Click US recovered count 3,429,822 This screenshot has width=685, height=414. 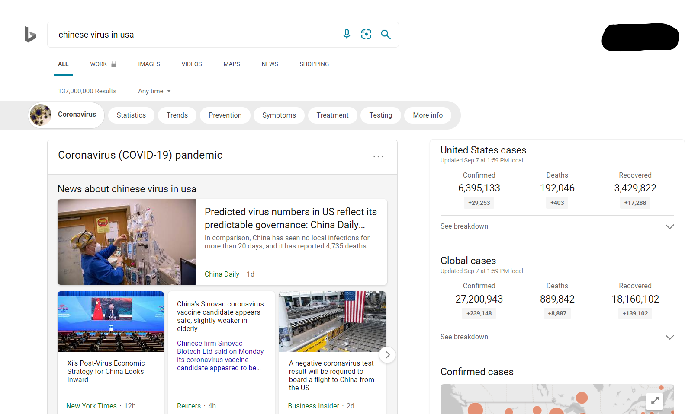[x=635, y=188]
